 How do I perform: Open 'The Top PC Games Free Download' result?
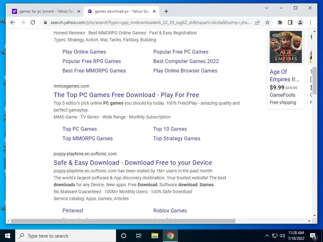point(126,95)
